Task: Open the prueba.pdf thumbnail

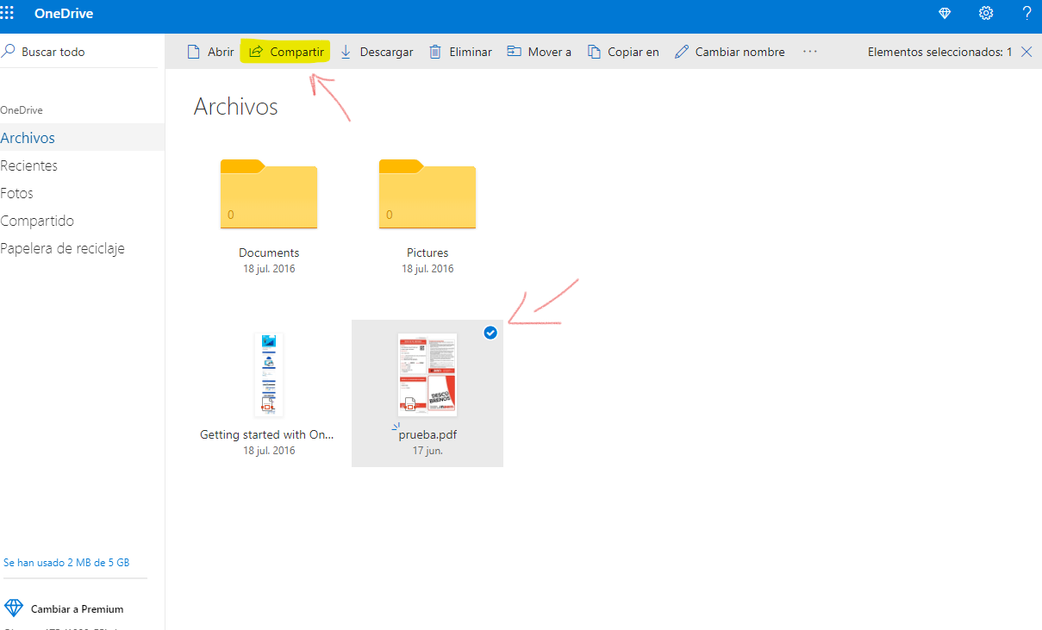Action: pos(427,375)
